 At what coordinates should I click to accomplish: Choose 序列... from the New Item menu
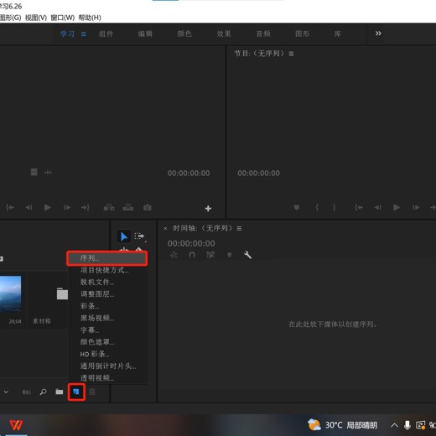[x=107, y=258]
